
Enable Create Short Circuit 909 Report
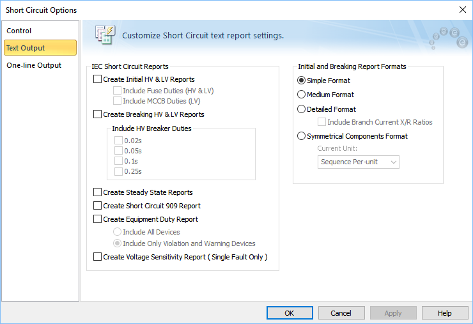coord(98,206)
